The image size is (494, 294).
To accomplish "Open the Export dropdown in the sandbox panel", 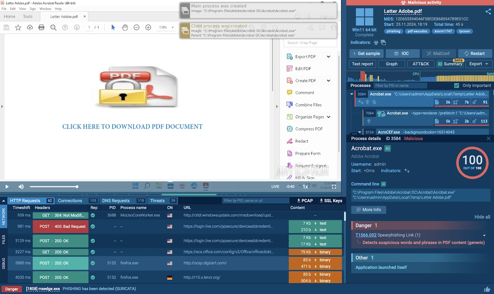I will coord(478,64).
